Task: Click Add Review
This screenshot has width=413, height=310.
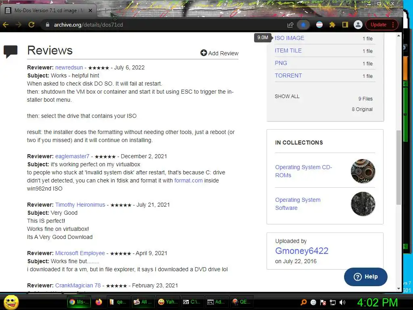Action: coord(219,53)
